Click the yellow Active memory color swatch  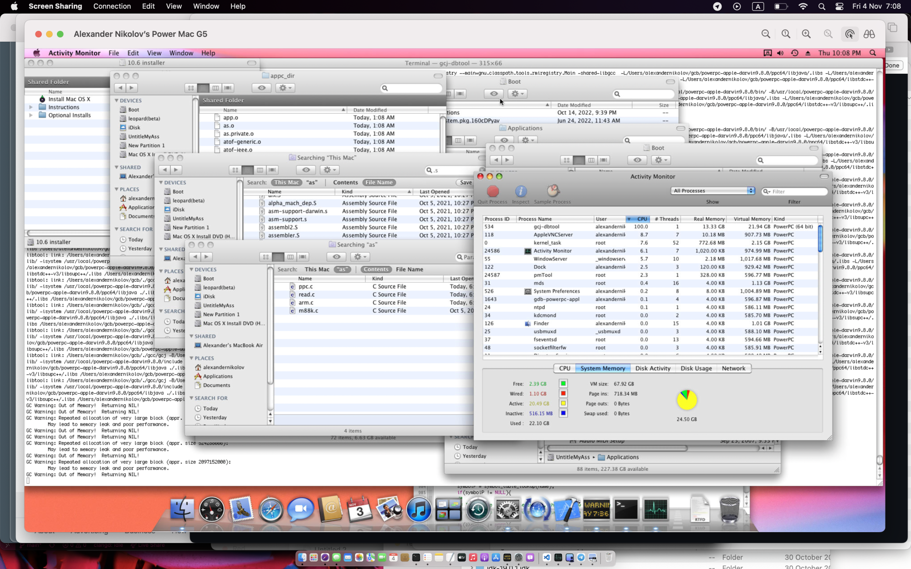click(x=563, y=403)
